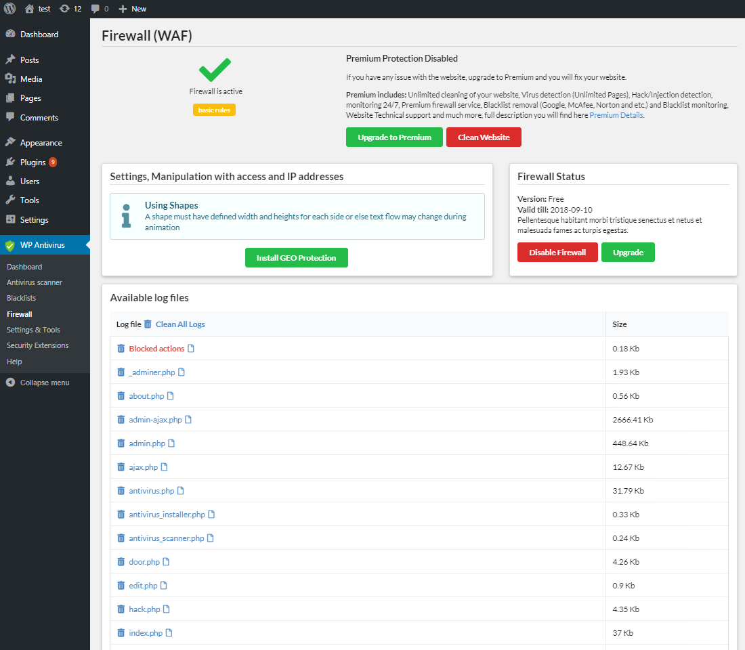Click the document icon beside door.php
Image resolution: width=745 pixels, height=650 pixels.
coord(166,562)
